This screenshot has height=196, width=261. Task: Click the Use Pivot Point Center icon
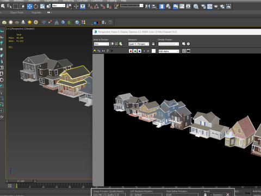tap(69, 7)
